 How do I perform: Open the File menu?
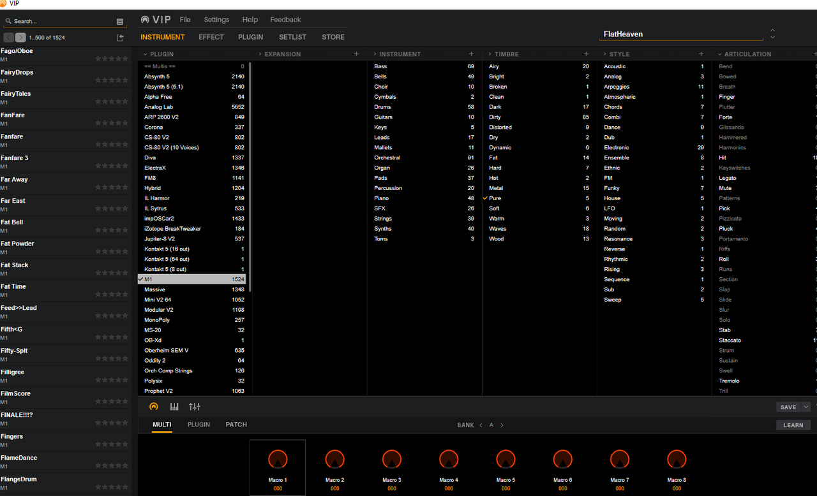(x=185, y=20)
